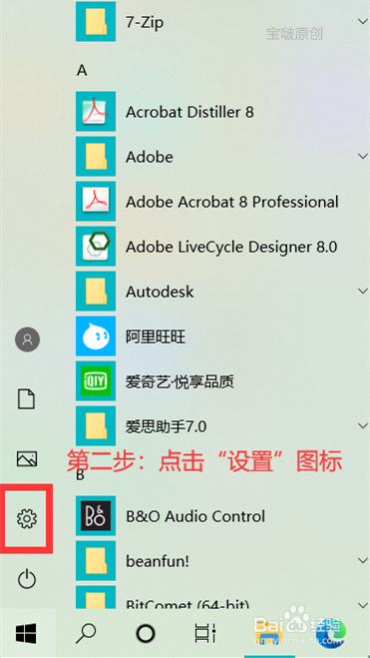
Task: Expand the Adobe folder chevron
Action: click(363, 156)
